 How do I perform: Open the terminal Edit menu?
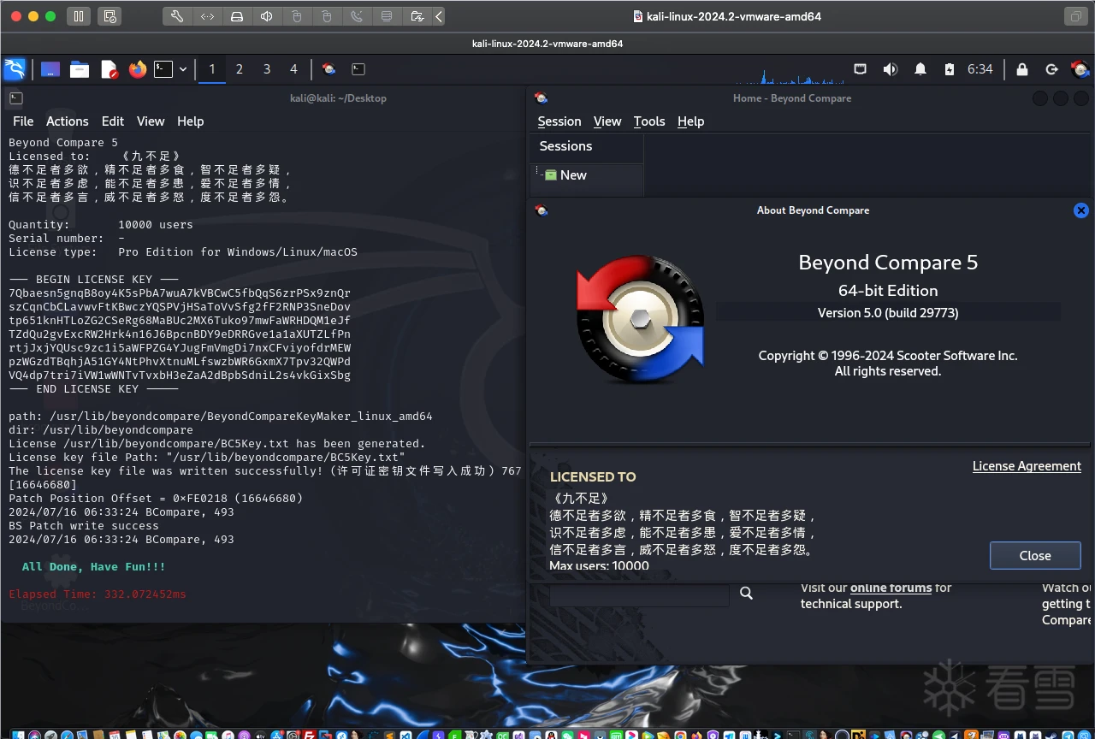tap(113, 121)
